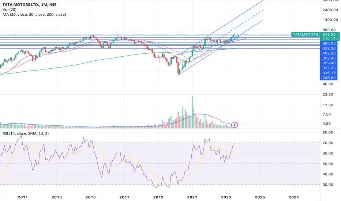The height and width of the screenshot is (201, 341).
Task: Click the 21d 14h countdown label
Action: (330, 39)
